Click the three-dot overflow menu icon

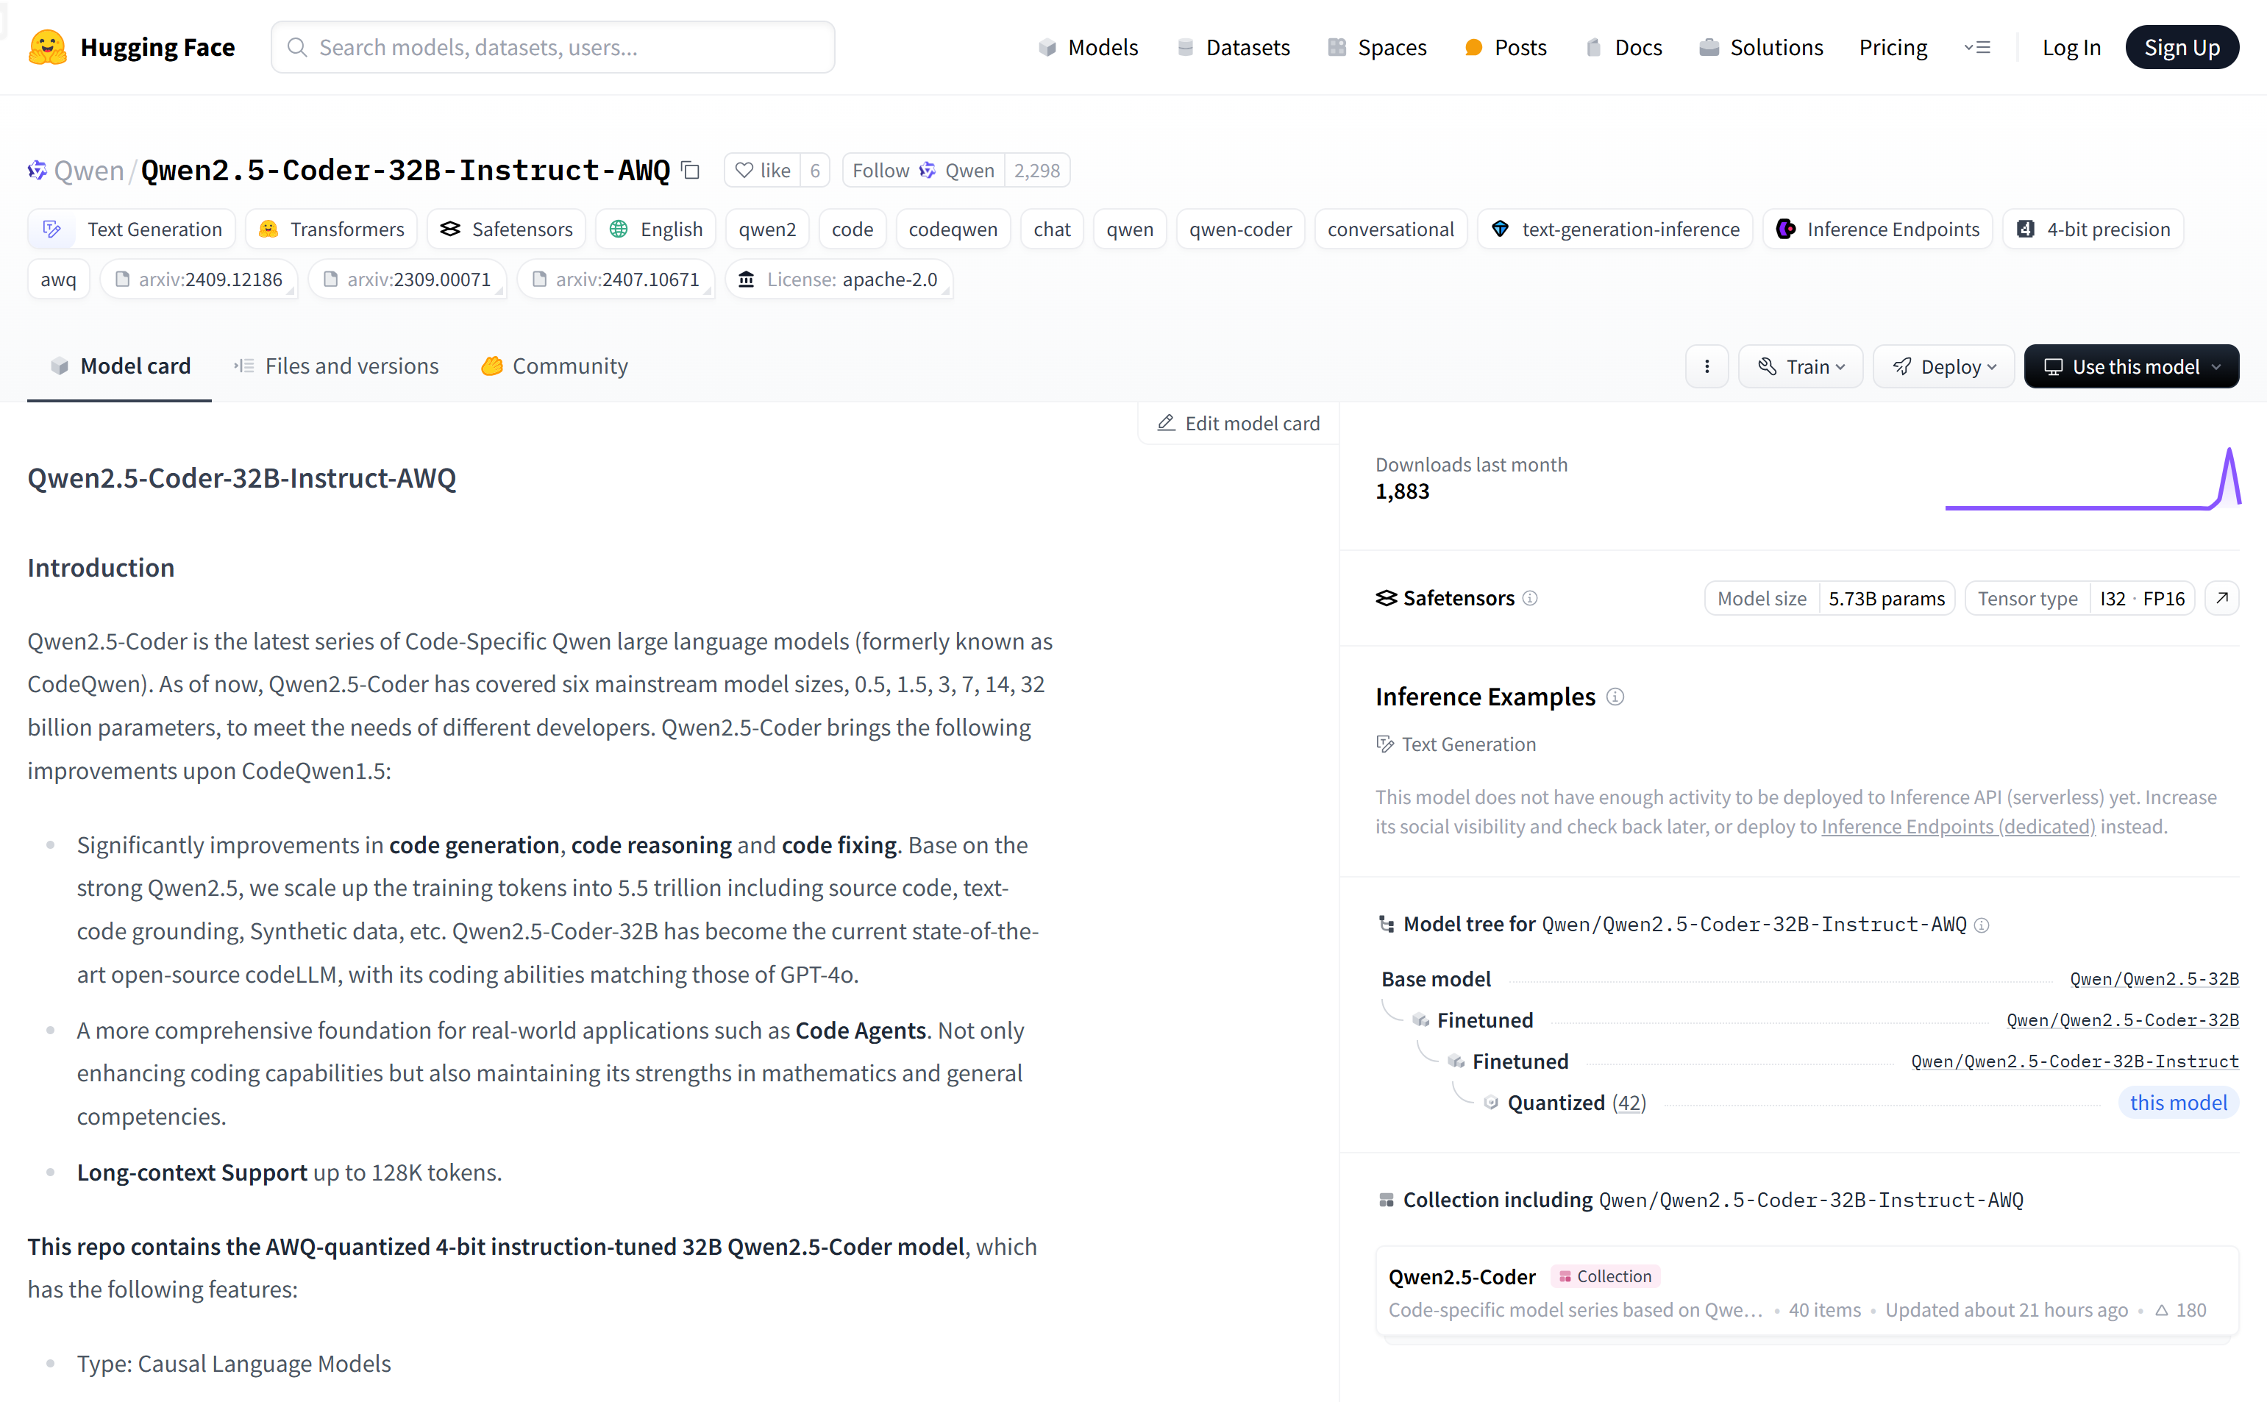(x=1707, y=364)
